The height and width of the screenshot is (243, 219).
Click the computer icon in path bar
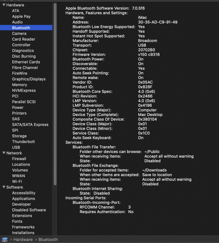pyautogui.click(x=5, y=239)
